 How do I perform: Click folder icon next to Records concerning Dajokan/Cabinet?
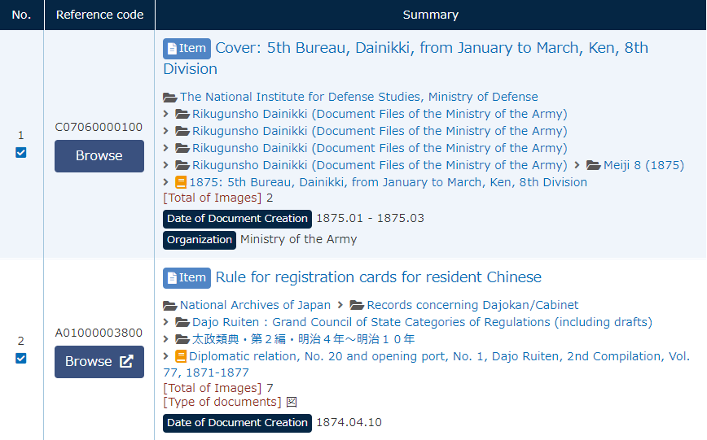357,305
